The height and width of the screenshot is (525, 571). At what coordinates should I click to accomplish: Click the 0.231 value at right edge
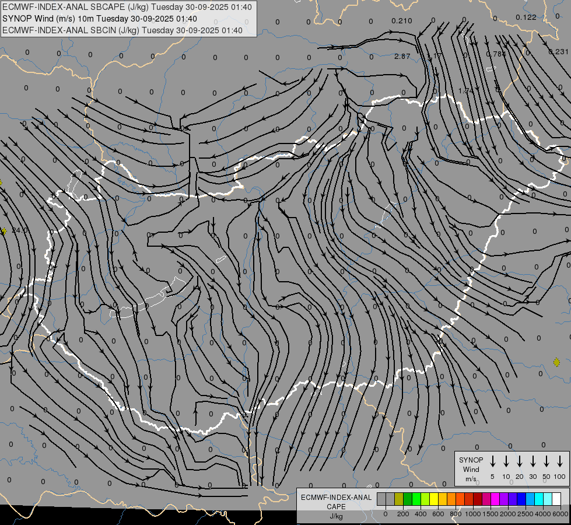(x=558, y=52)
